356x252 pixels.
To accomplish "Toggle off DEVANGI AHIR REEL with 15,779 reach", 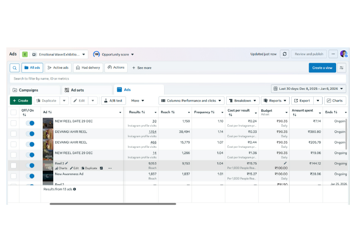I will click(30, 144).
